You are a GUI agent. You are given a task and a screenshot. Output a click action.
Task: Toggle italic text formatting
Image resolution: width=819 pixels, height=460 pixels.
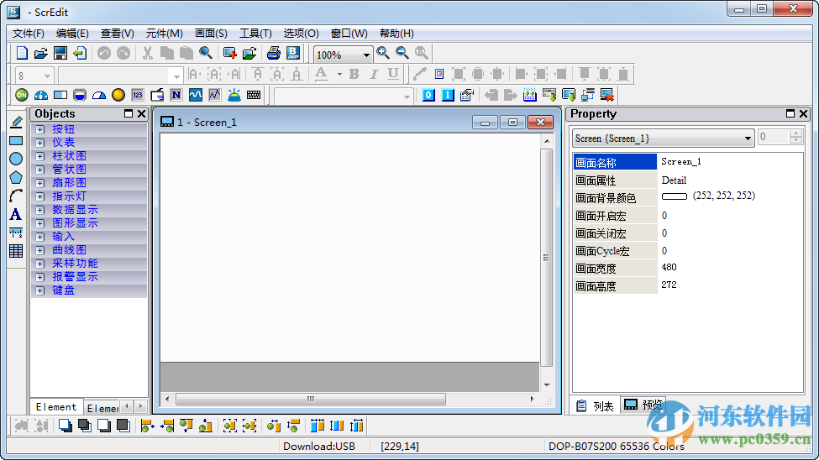pyautogui.click(x=374, y=74)
